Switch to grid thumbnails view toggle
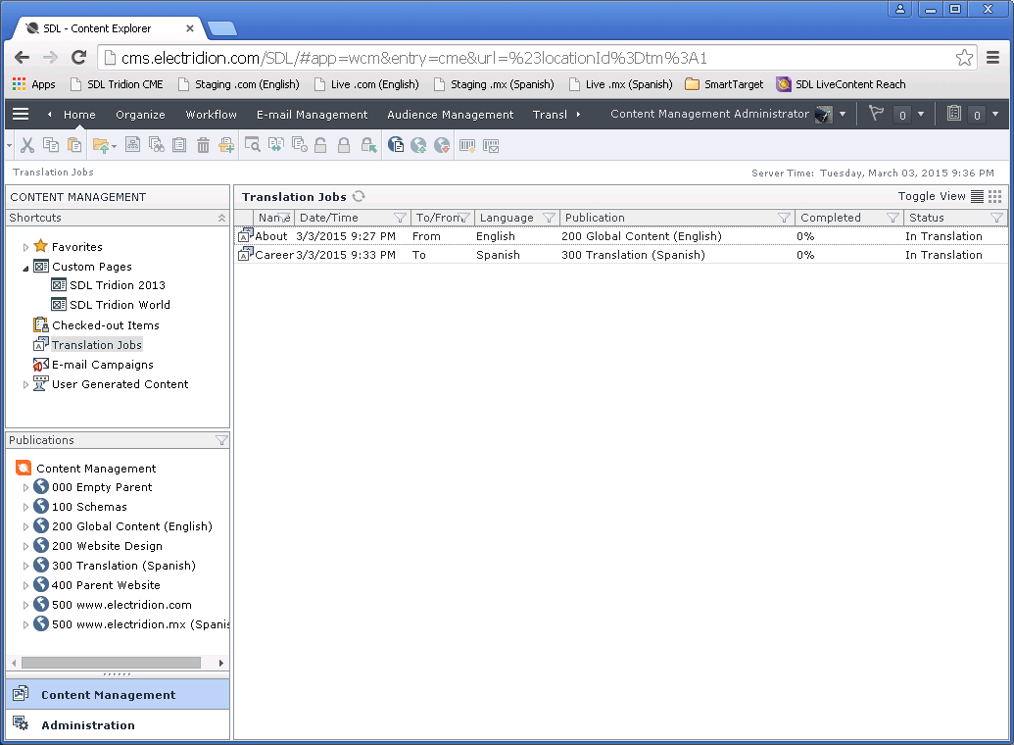The height and width of the screenshot is (745, 1014). pos(995,197)
